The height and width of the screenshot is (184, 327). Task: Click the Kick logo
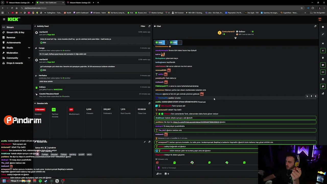point(14,19)
